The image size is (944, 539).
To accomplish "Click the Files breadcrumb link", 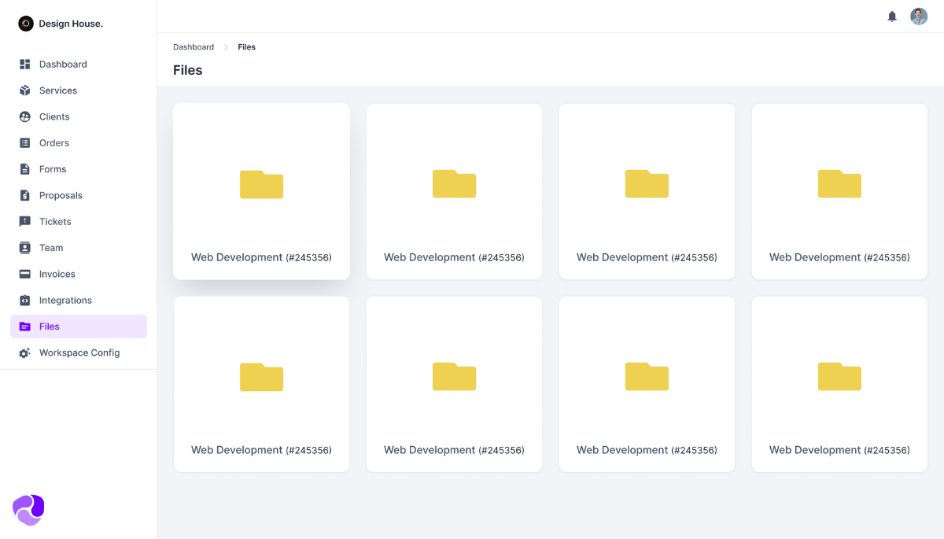I will pyautogui.click(x=246, y=46).
